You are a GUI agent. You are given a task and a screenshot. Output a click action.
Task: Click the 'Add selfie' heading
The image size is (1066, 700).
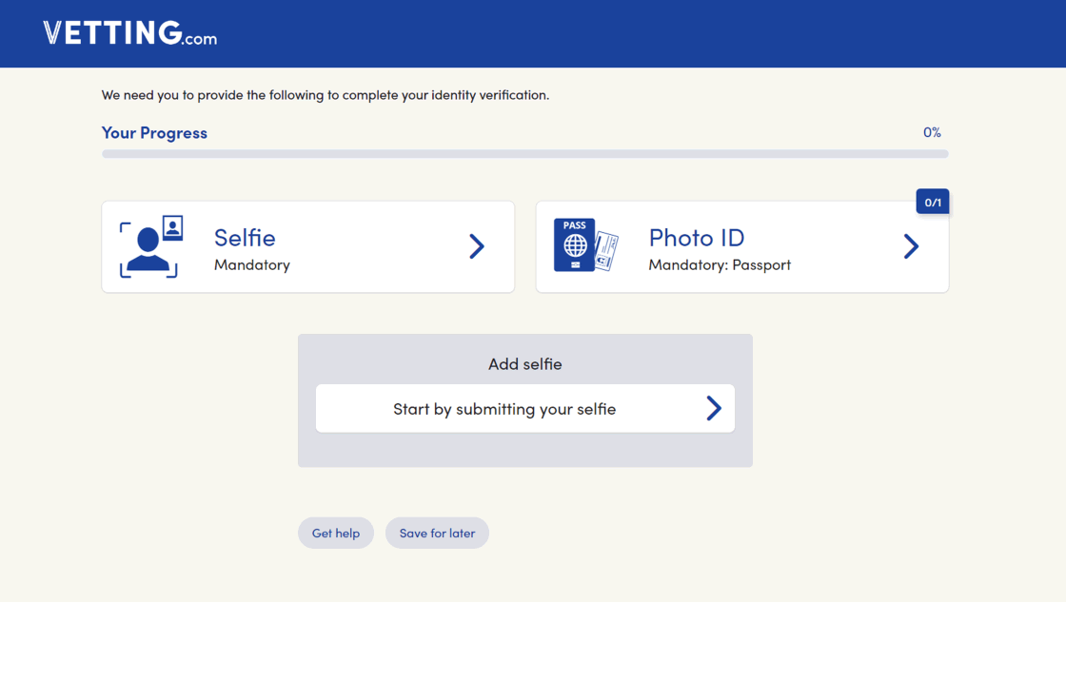pyautogui.click(x=524, y=363)
